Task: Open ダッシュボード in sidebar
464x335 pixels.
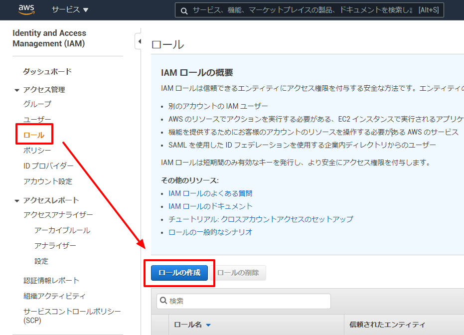Action: click(47, 71)
